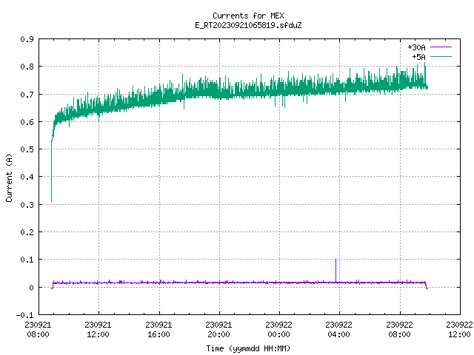Click the 0.7 y-axis tick label

[27, 95]
